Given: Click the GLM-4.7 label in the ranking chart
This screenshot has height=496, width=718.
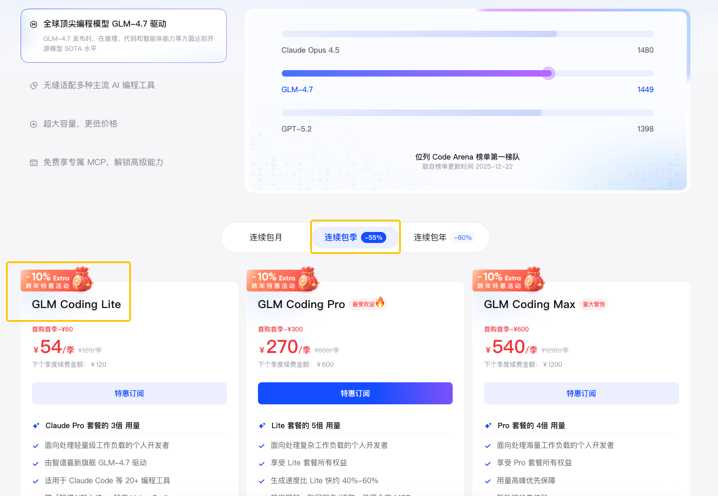Looking at the screenshot, I should (297, 90).
